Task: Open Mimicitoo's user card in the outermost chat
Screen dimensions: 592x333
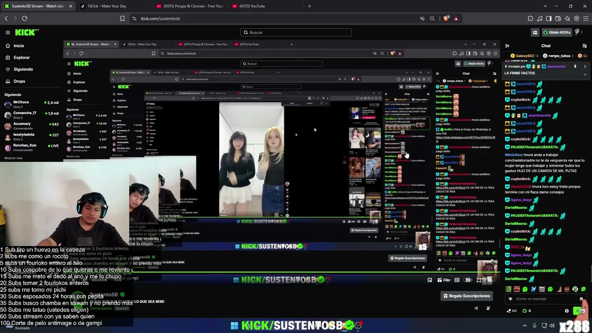Action: coord(513,155)
